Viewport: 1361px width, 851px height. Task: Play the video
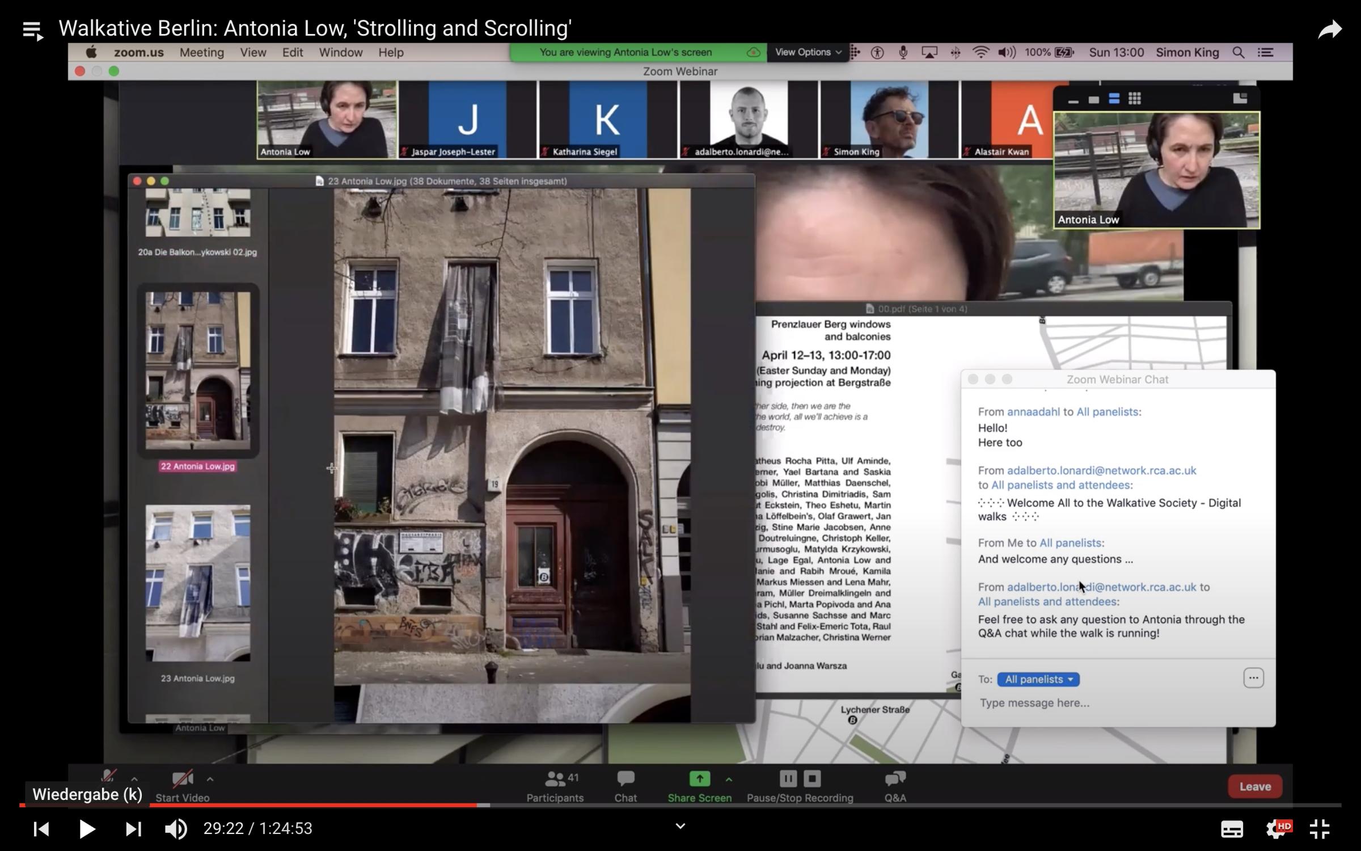coord(86,829)
